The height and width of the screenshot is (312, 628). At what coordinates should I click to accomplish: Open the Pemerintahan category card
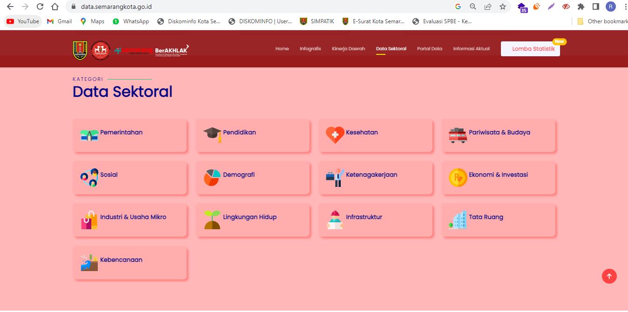(x=130, y=135)
